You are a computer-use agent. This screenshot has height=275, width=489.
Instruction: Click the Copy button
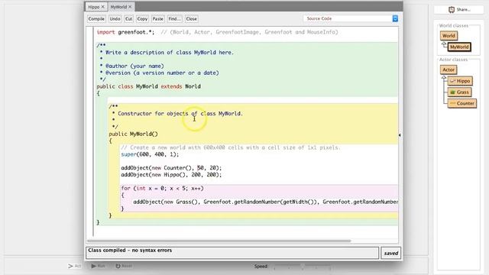142,18
